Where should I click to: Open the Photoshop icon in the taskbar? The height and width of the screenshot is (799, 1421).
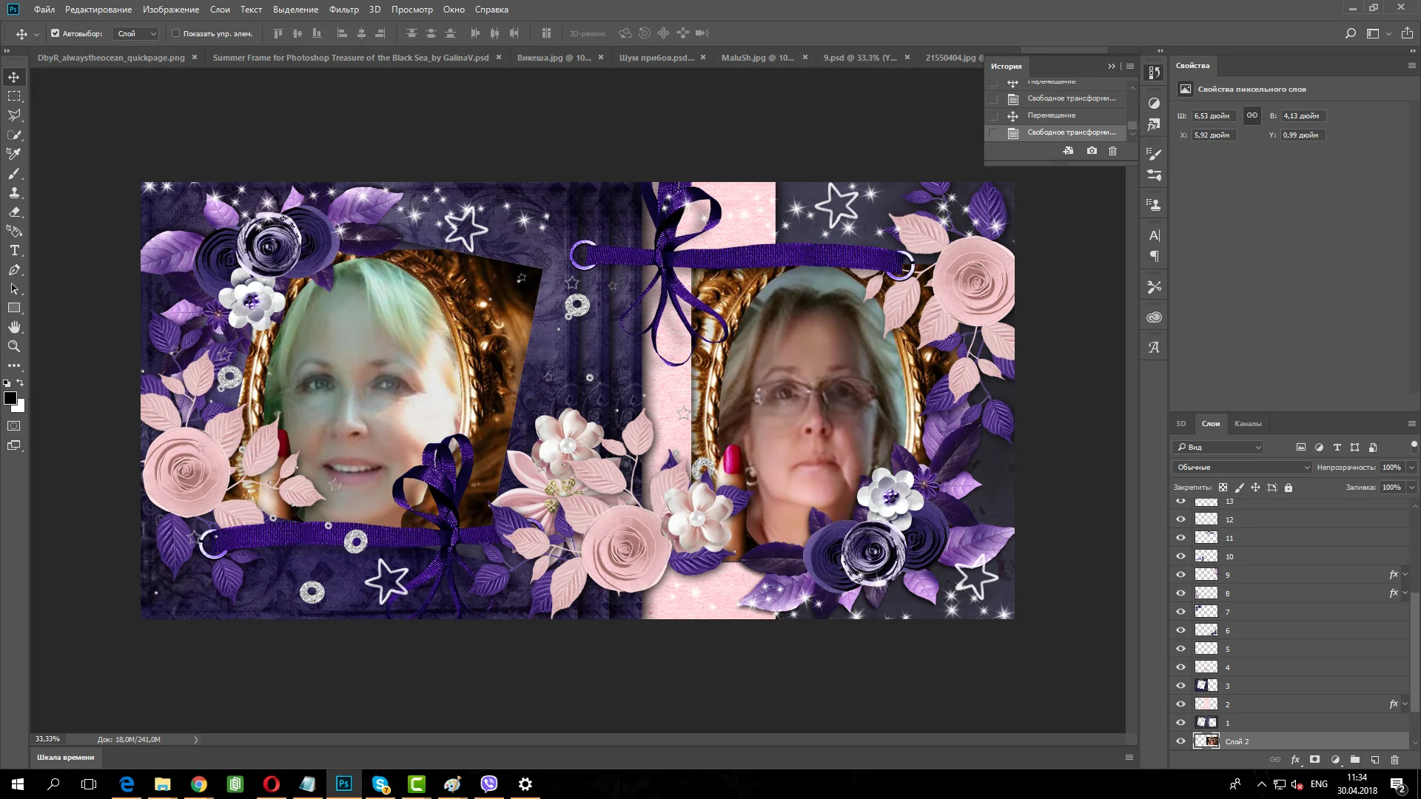(x=343, y=784)
